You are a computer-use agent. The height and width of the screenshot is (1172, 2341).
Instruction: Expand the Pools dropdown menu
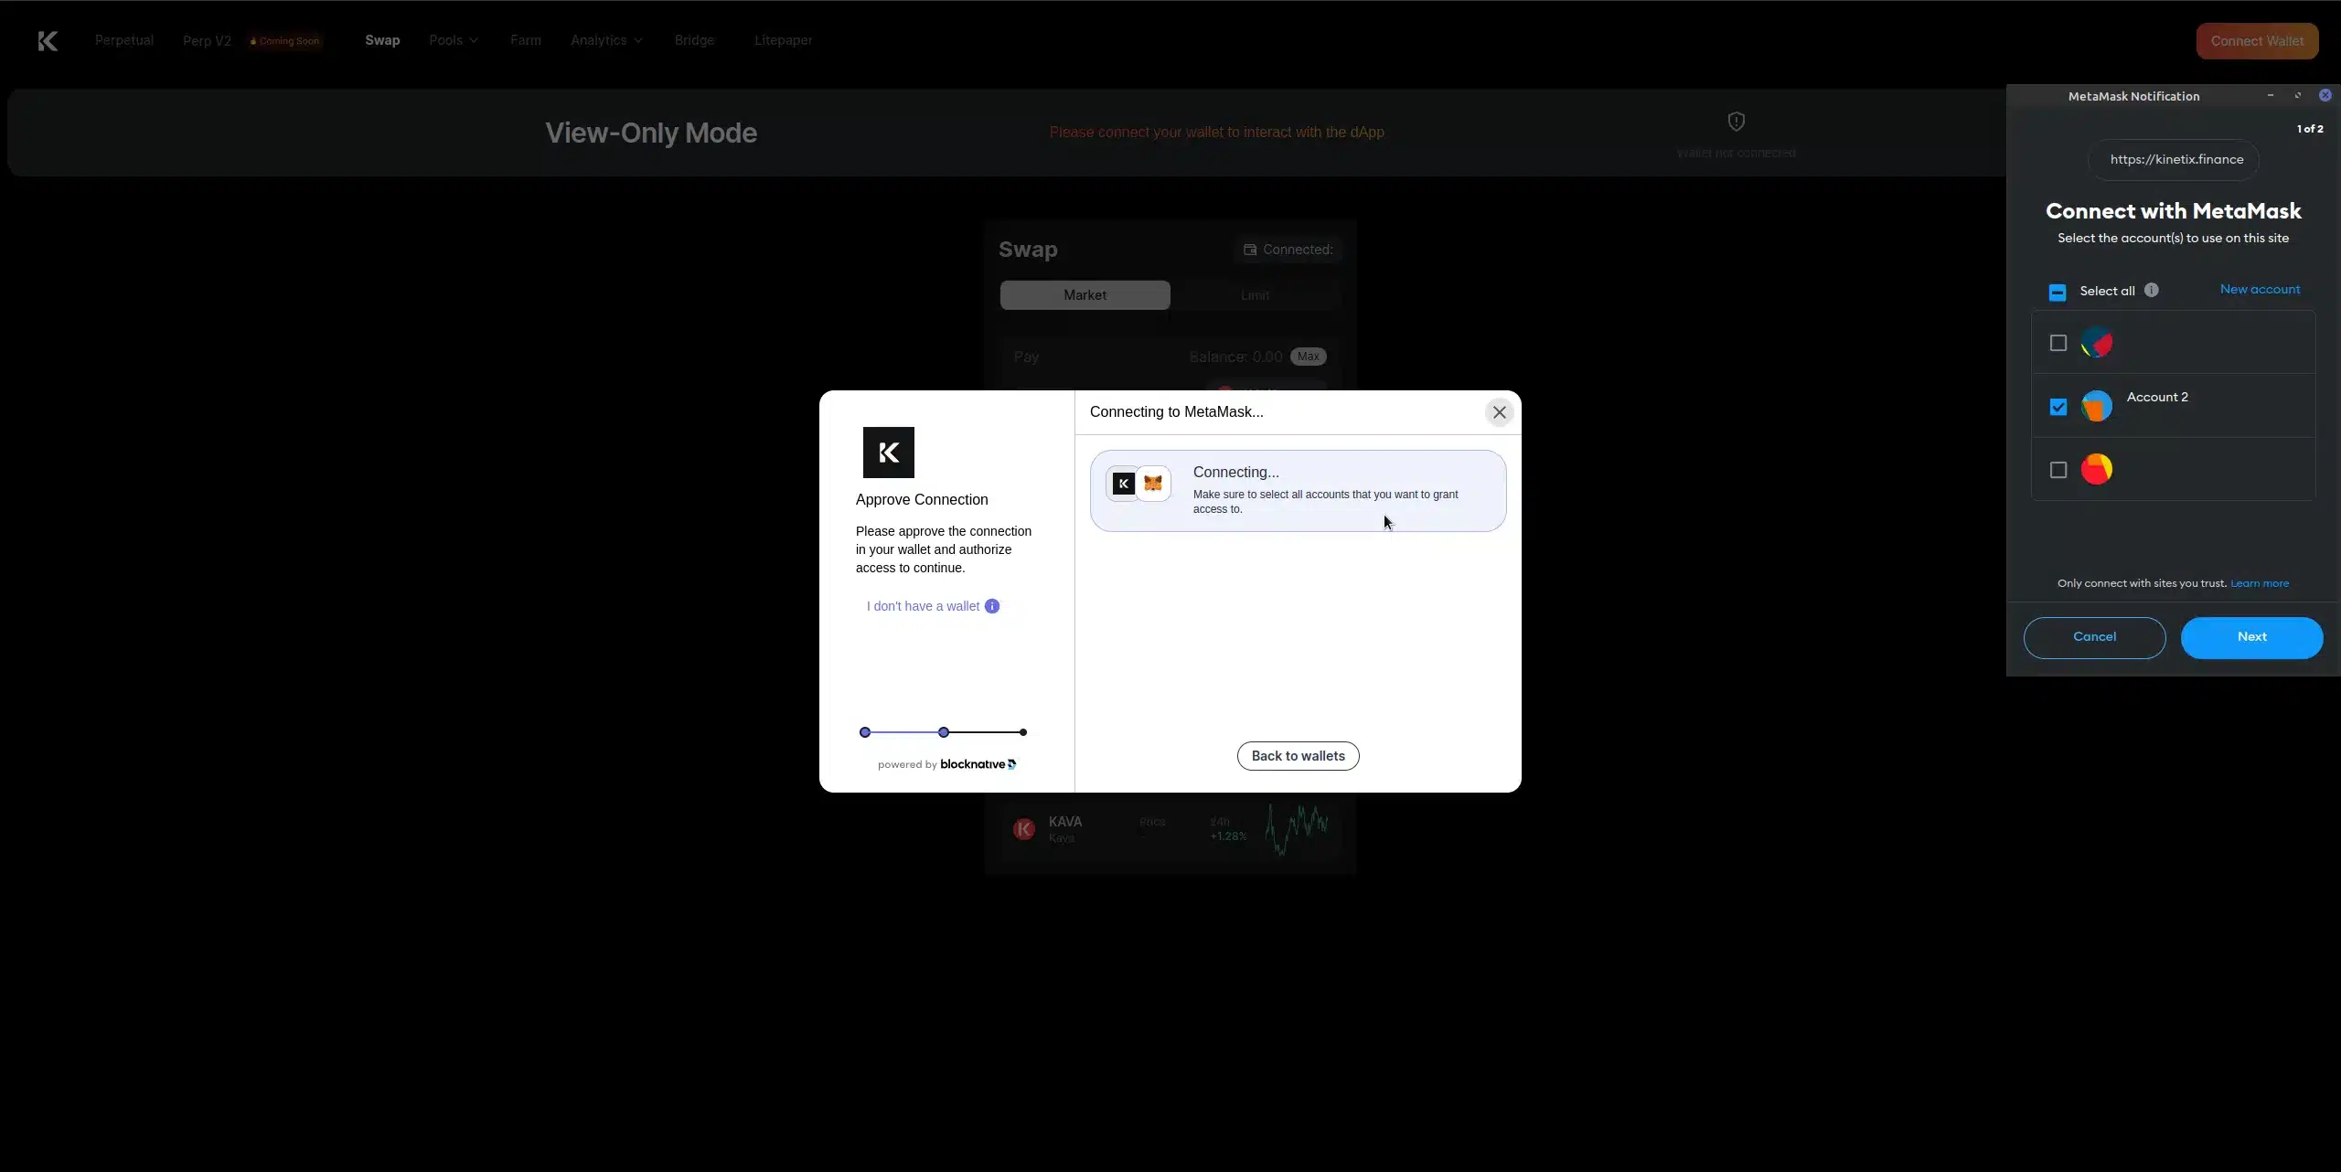(x=453, y=41)
